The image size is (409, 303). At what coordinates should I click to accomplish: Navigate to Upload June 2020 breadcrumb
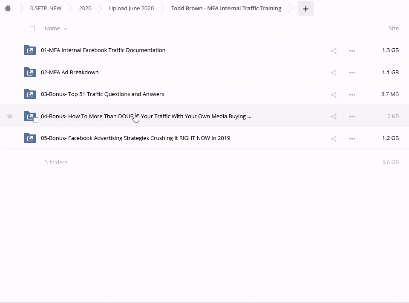[x=131, y=8]
